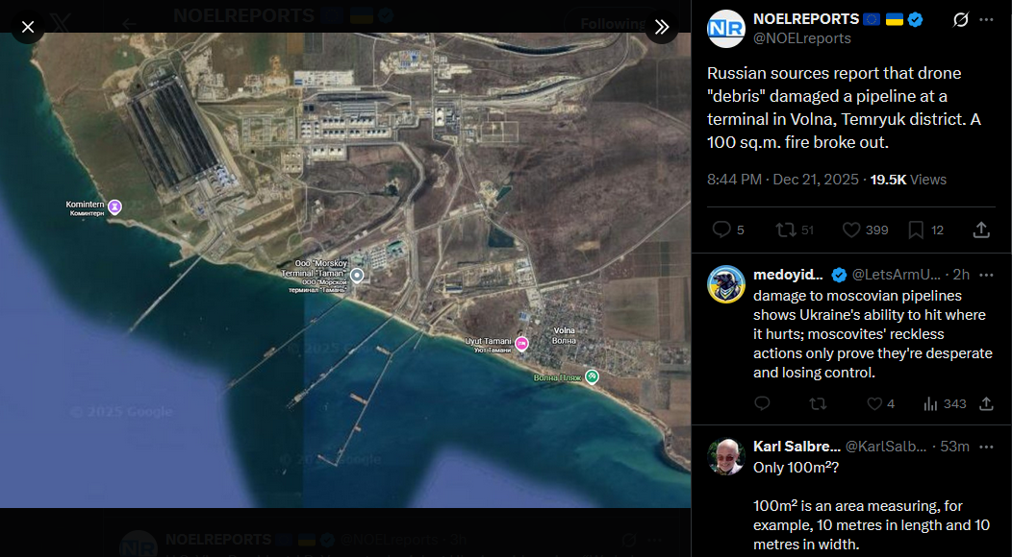Click the Komintern map marker
1012x557 pixels.
click(x=114, y=206)
